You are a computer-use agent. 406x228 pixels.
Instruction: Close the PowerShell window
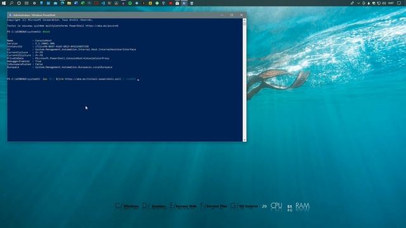coord(241,15)
